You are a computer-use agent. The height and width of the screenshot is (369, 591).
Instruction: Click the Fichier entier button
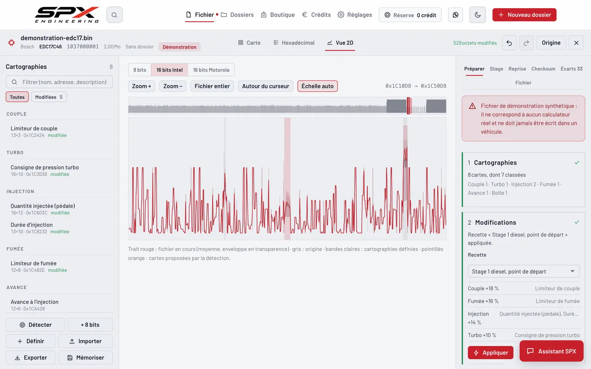pyautogui.click(x=212, y=86)
